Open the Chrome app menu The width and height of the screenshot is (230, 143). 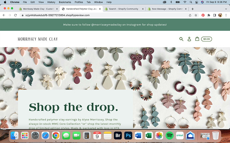(15, 2)
